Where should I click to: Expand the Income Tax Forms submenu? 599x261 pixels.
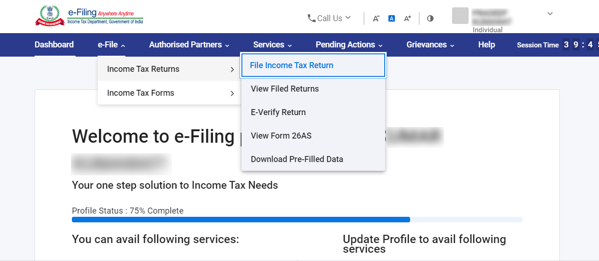pyautogui.click(x=169, y=93)
